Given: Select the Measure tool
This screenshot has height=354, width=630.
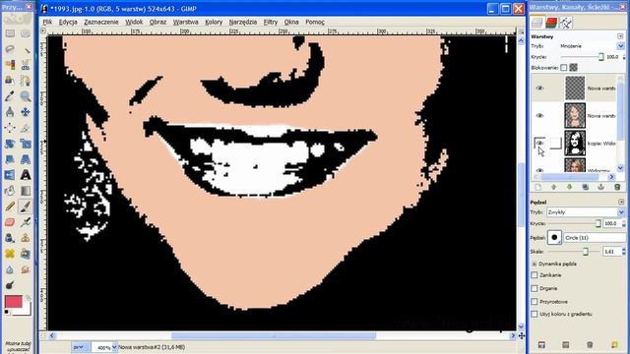Looking at the screenshot, I should (10, 111).
